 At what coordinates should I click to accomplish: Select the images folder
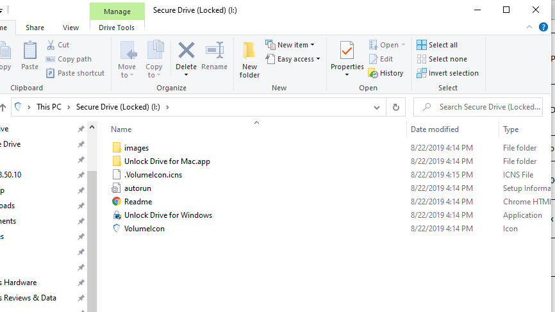(x=137, y=148)
